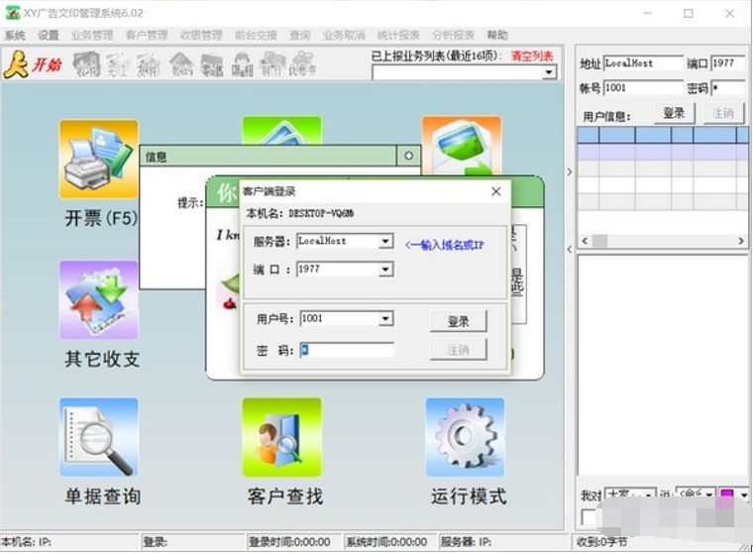Open 客户查找 customer lookup icon
This screenshot has width=753, height=554.
[282, 437]
